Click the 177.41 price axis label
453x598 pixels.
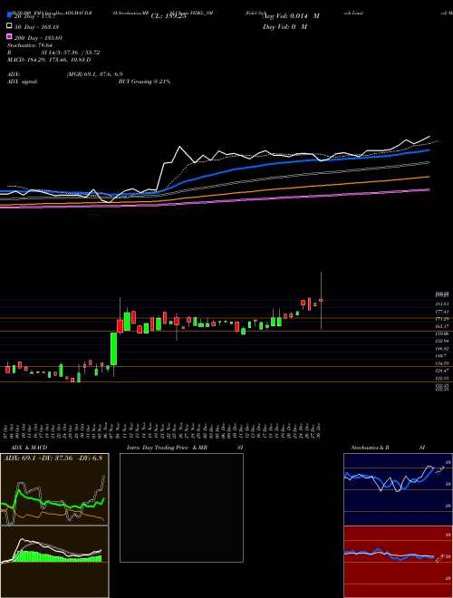pos(442,312)
